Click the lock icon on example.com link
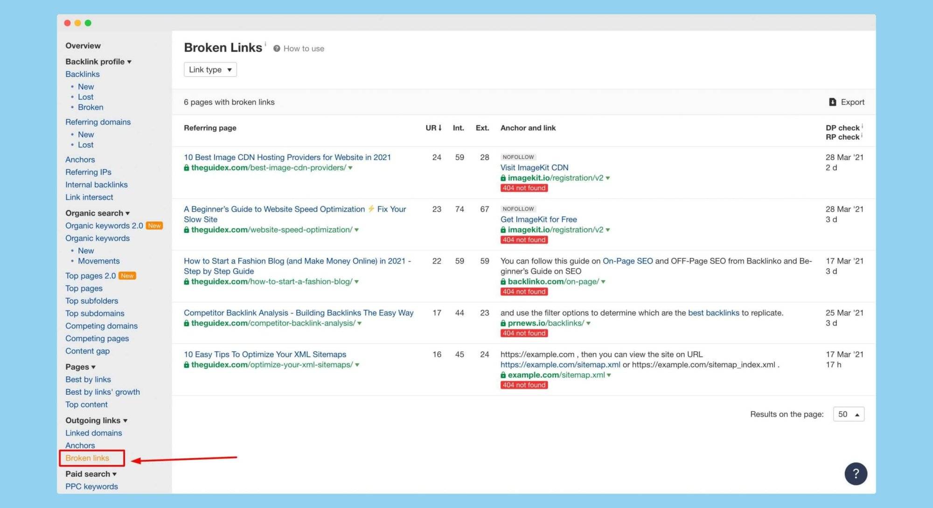This screenshot has height=508, width=933. (x=503, y=375)
